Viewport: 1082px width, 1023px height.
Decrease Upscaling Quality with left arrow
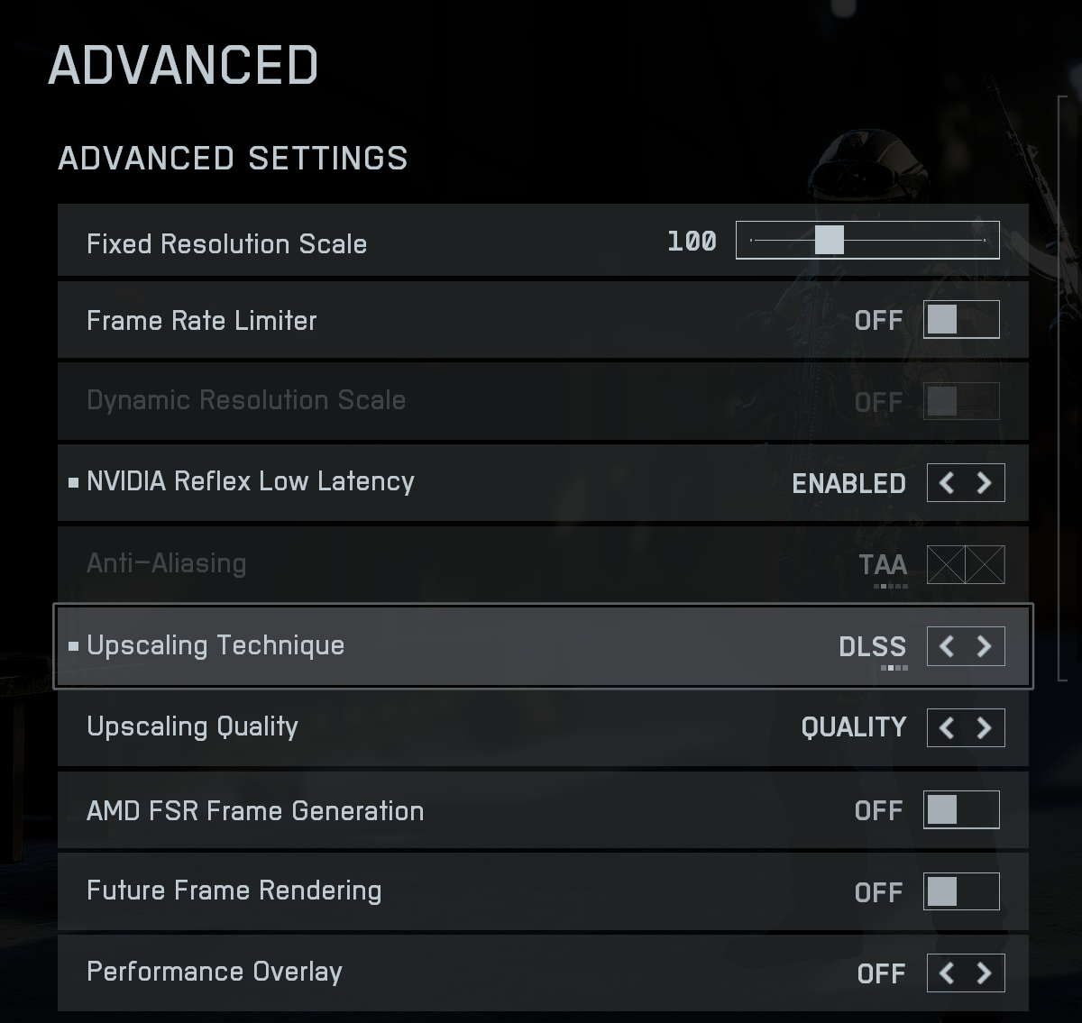[947, 727]
